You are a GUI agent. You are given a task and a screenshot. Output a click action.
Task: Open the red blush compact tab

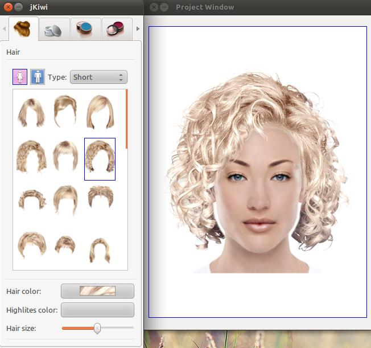[117, 29]
